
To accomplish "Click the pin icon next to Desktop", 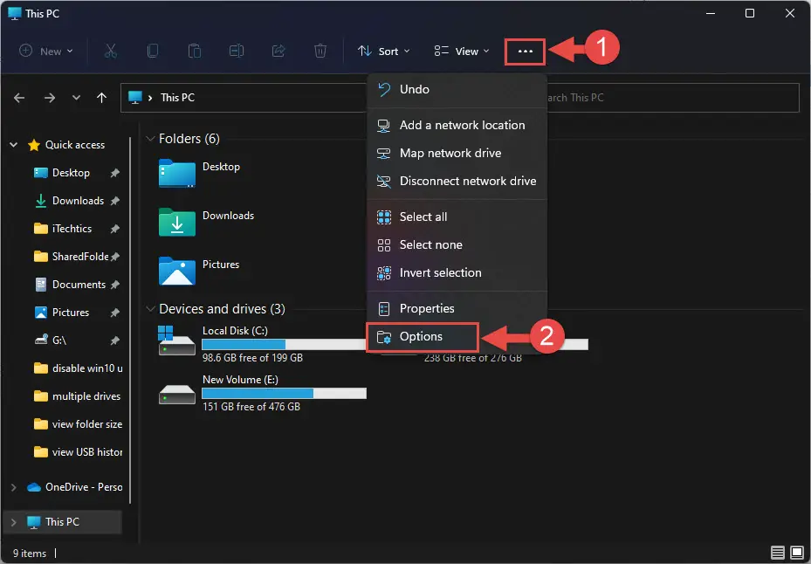I will [115, 173].
